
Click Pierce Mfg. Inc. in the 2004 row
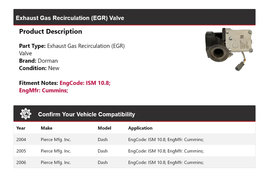[56, 140]
